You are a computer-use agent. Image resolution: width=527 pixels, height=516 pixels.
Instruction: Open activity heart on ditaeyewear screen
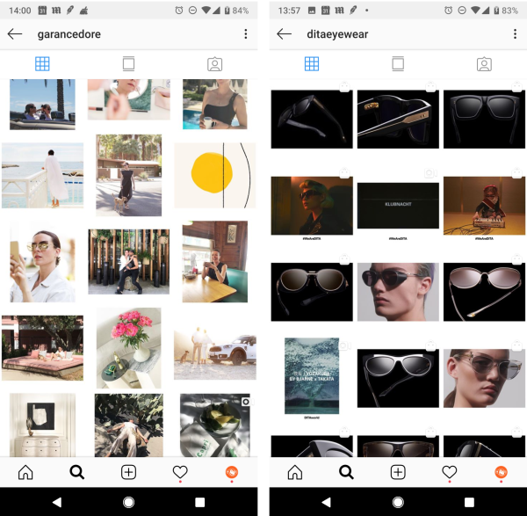[450, 472]
